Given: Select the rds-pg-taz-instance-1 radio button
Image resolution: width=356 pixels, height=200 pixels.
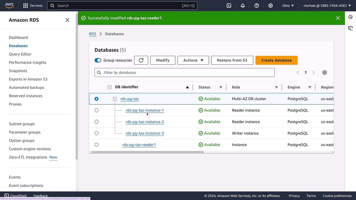Looking at the screenshot, I should click(x=97, y=110).
